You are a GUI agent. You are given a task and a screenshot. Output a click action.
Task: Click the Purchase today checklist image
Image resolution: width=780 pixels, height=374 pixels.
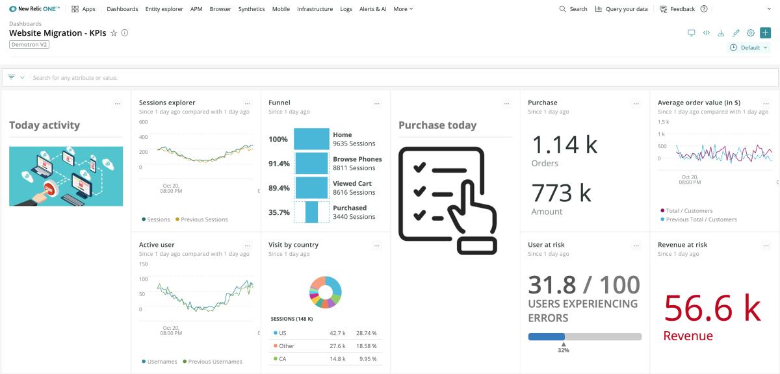pyautogui.click(x=448, y=201)
